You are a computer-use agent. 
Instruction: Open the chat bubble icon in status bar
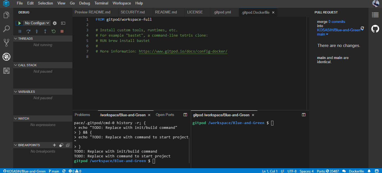coord(344,171)
